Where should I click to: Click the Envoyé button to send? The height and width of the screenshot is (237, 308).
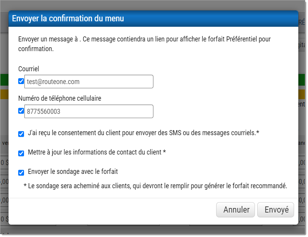pyautogui.click(x=276, y=210)
